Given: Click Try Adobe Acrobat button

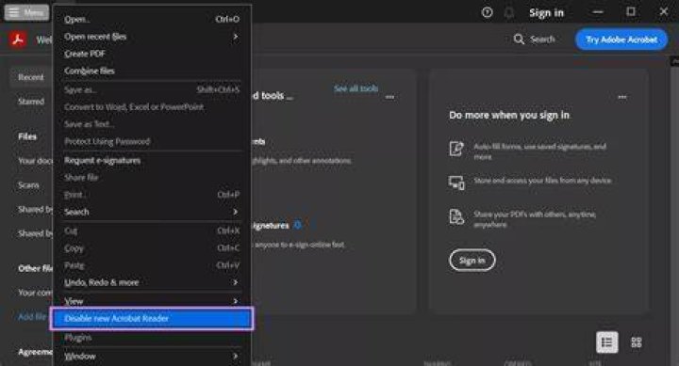Looking at the screenshot, I should tap(621, 40).
